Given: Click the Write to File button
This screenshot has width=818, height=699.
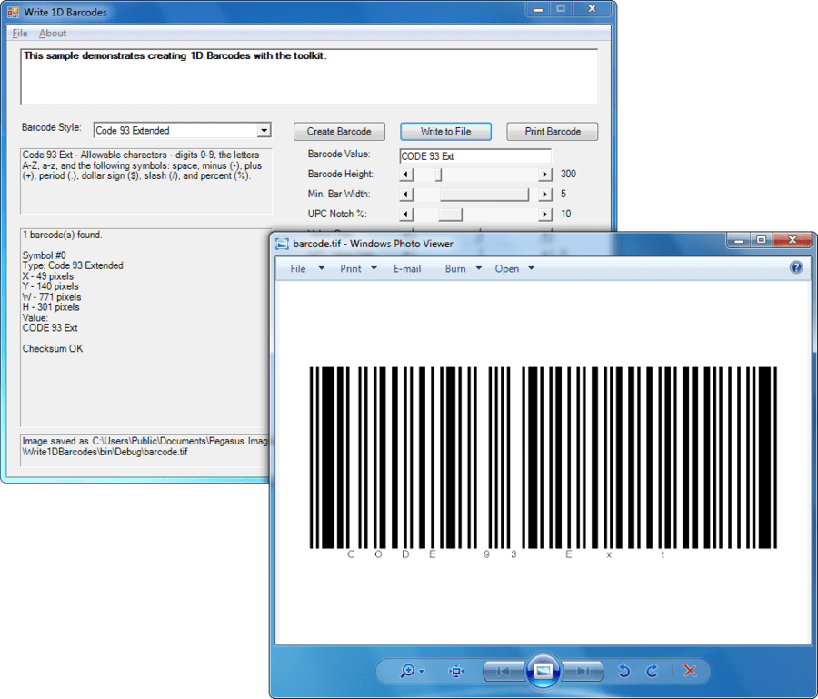Looking at the screenshot, I should 445,131.
